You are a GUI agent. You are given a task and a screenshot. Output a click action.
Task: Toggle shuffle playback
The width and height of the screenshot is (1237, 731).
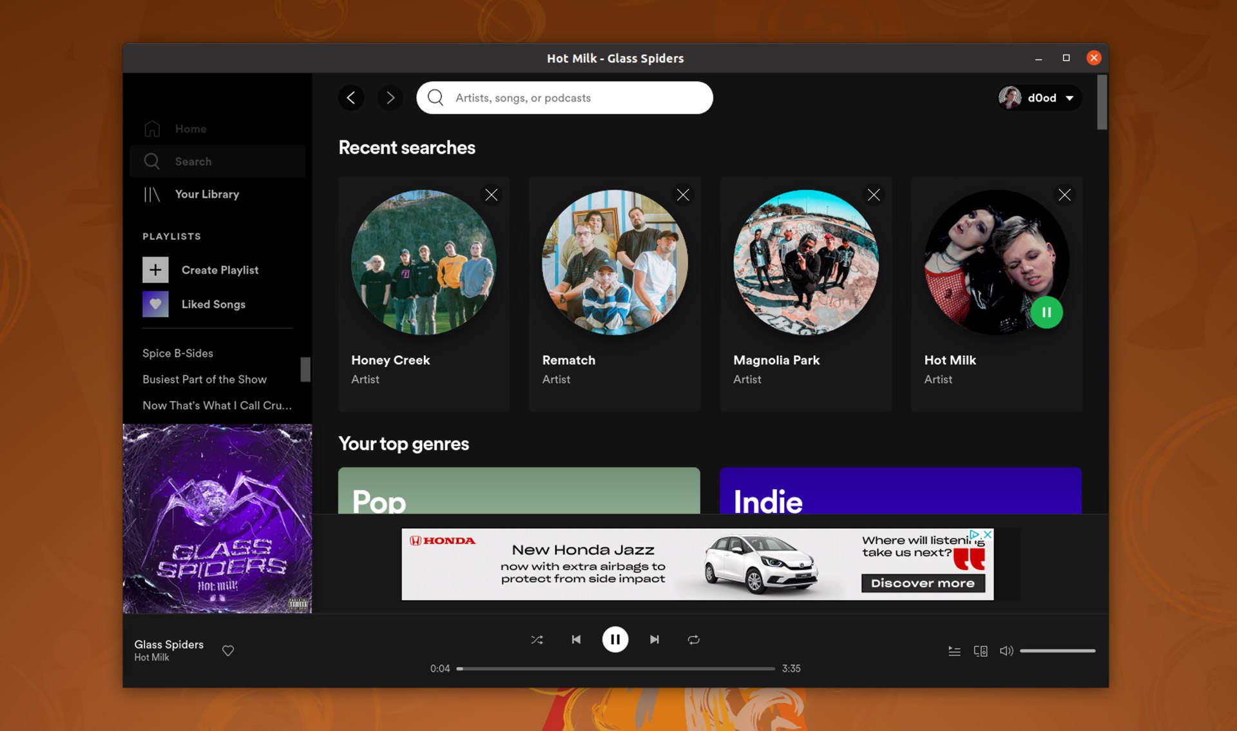pos(537,640)
